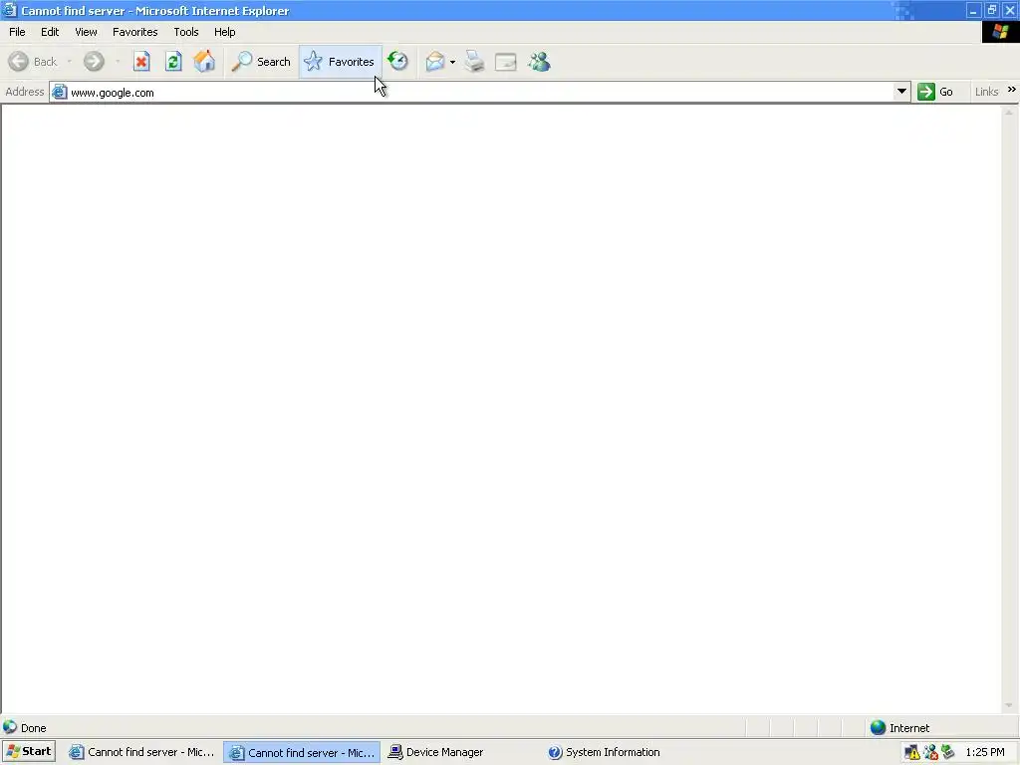Open the View menu
Image resolution: width=1020 pixels, height=765 pixels.
pos(86,32)
